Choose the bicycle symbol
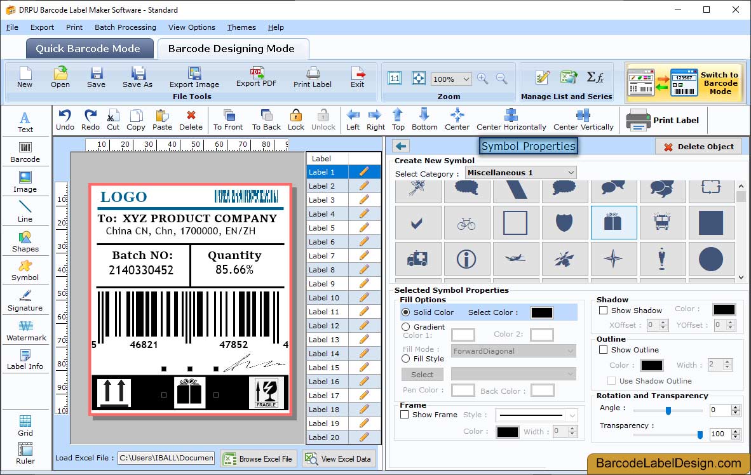The width and height of the screenshot is (751, 475). pos(466,223)
